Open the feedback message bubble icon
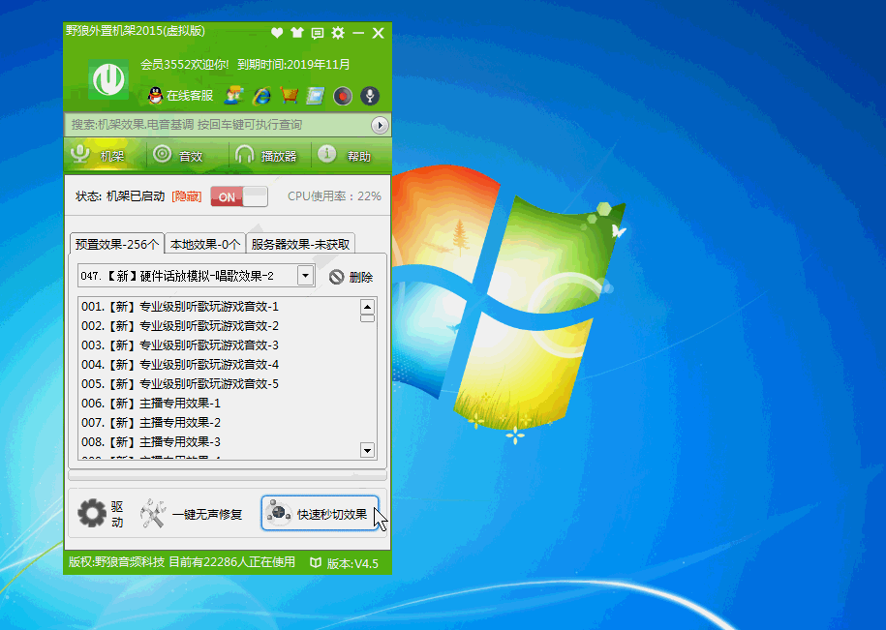The height and width of the screenshot is (630, 886). [318, 33]
